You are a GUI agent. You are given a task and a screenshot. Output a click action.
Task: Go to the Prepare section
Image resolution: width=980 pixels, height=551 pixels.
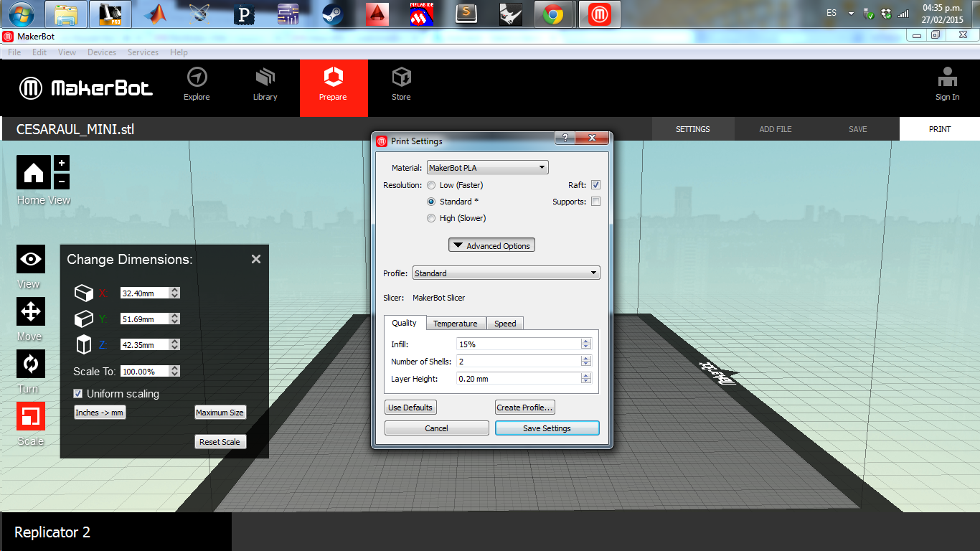point(334,88)
